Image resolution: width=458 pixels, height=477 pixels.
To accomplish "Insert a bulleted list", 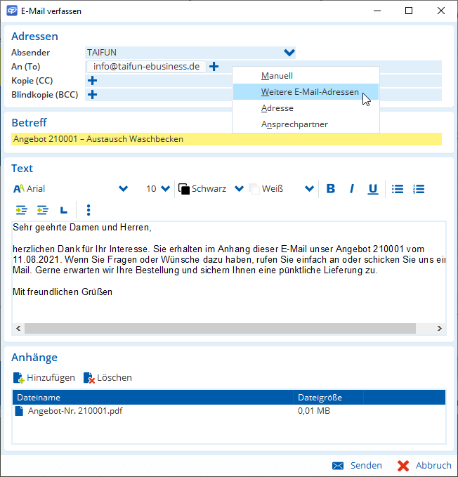I will pos(398,189).
